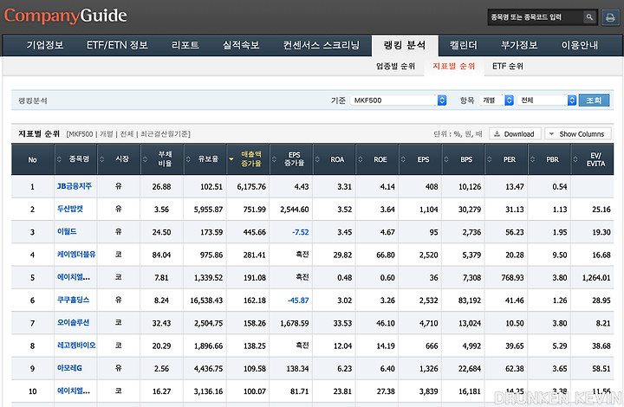Sort by ROA column sort icon
The width and height of the screenshot is (624, 407).
pos(317,159)
